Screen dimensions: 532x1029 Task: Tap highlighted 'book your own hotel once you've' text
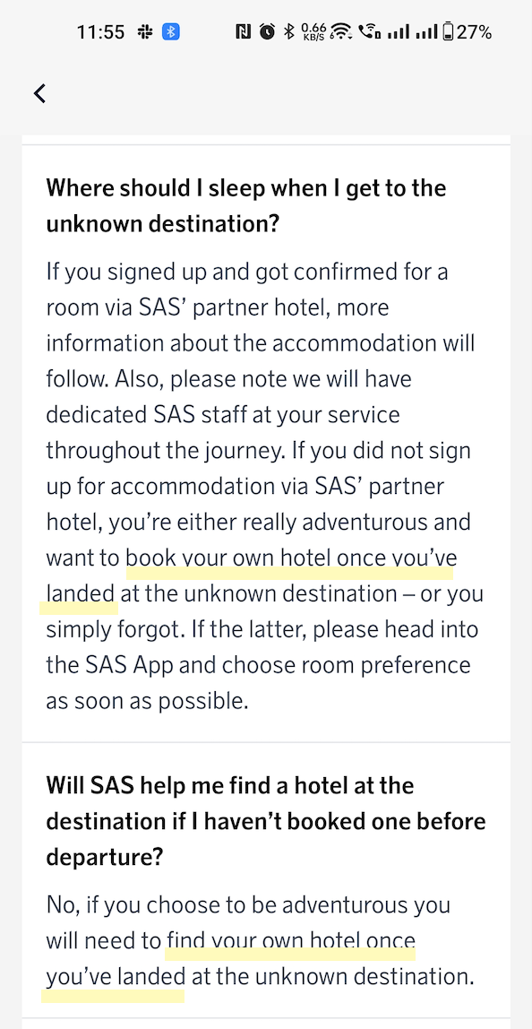pos(291,558)
